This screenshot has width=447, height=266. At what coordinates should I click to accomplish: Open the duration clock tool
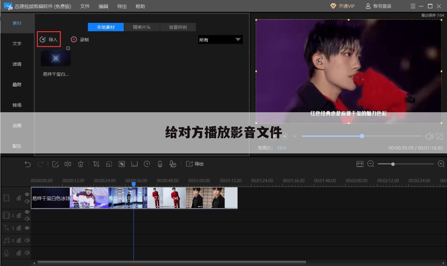[147, 164]
